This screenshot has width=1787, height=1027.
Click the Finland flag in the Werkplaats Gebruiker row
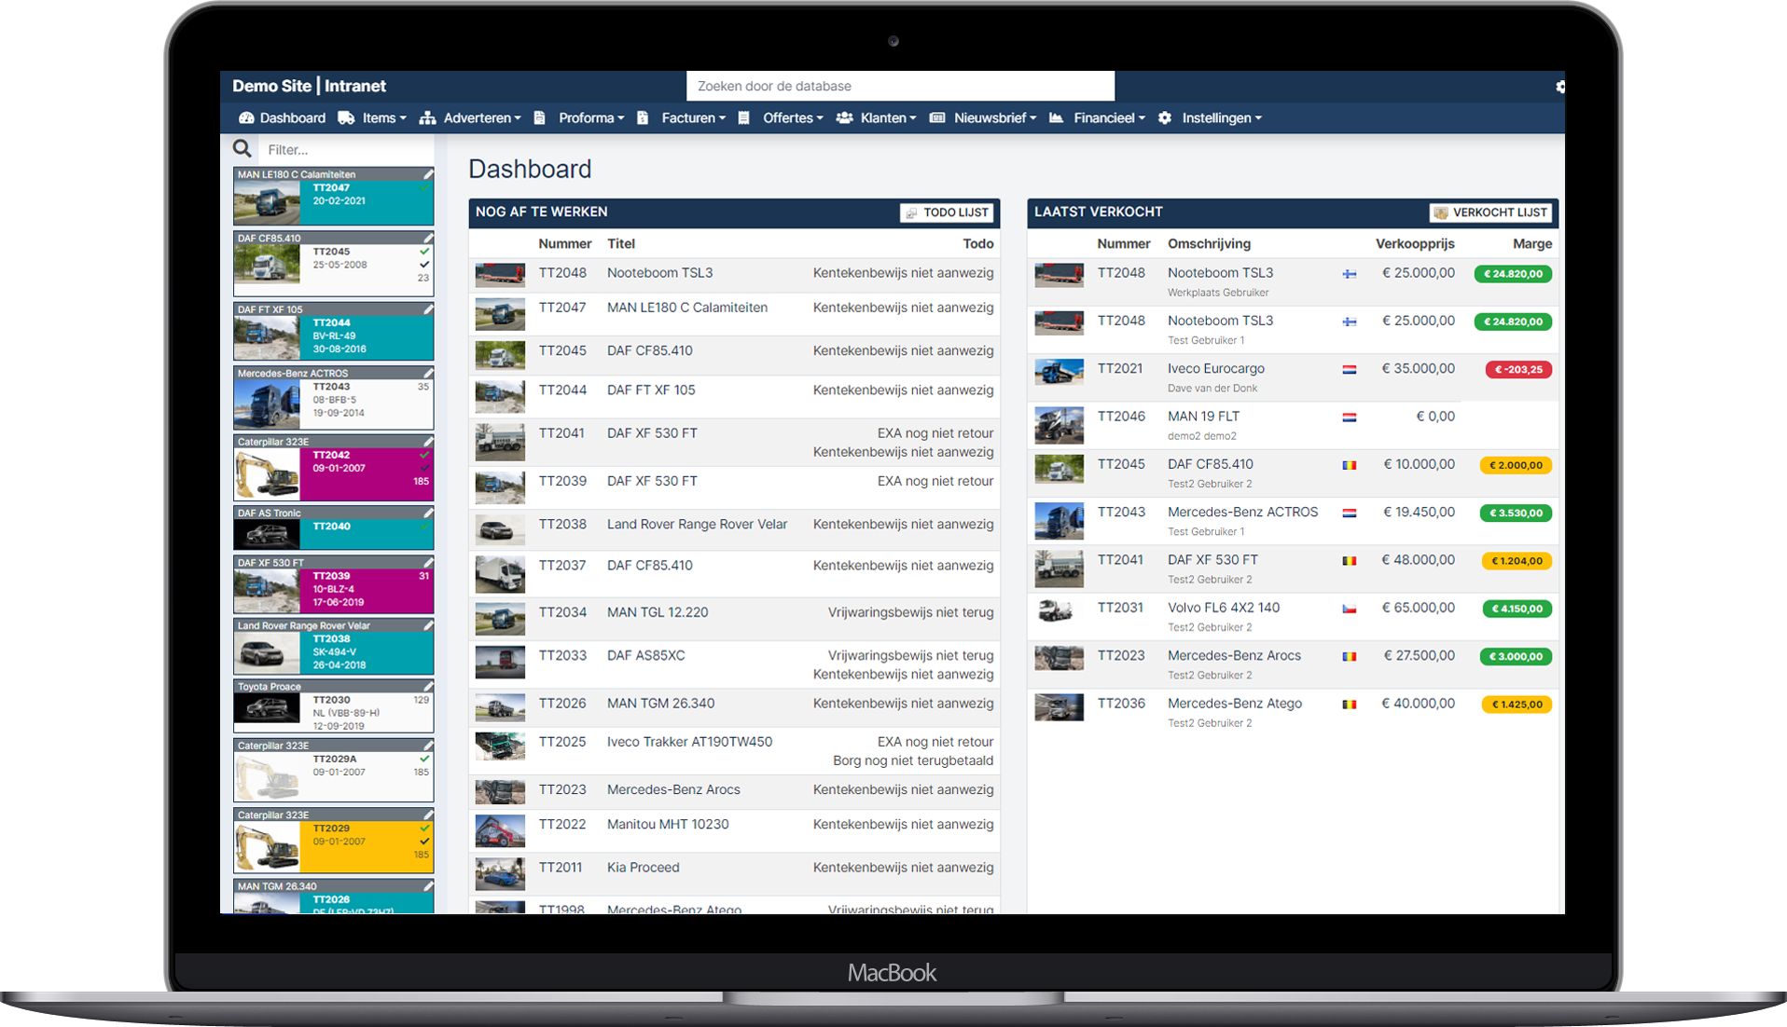click(1350, 274)
